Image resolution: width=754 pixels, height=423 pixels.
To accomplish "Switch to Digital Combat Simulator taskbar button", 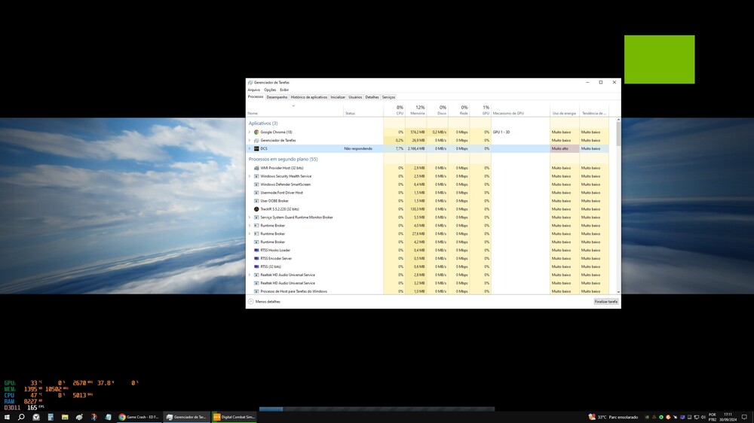I will (234, 416).
